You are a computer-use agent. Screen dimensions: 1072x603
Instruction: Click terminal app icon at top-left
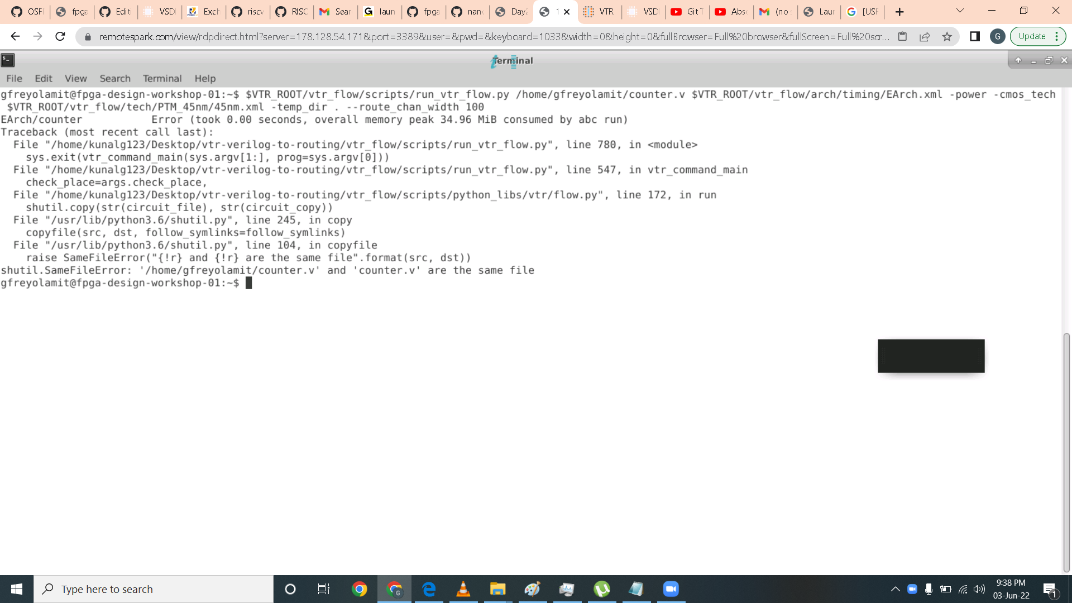8,60
